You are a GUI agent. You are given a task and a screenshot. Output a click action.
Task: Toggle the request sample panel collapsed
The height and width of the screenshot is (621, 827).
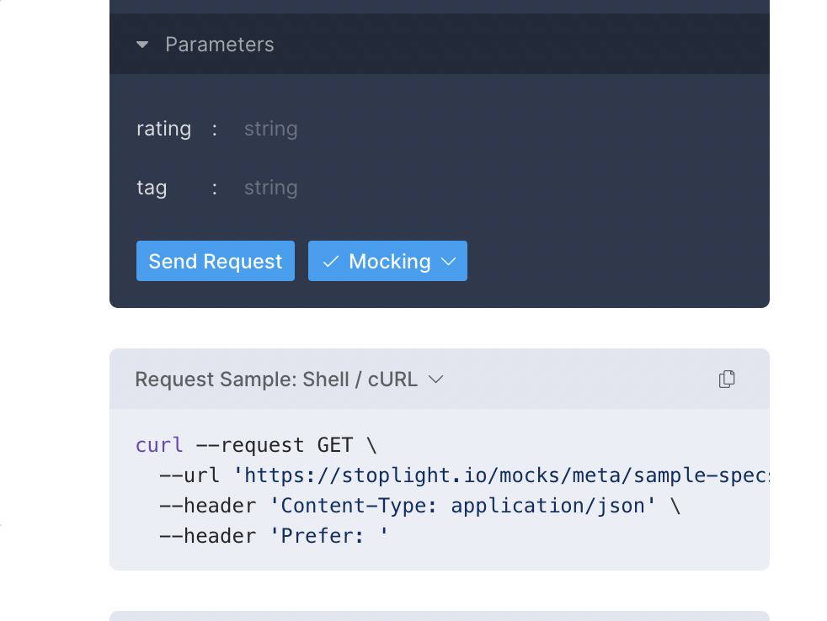click(x=278, y=379)
